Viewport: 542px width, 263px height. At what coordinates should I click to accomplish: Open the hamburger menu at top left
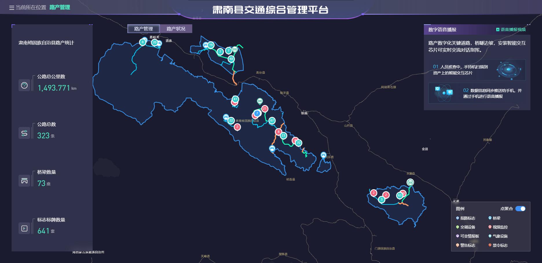coord(12,8)
